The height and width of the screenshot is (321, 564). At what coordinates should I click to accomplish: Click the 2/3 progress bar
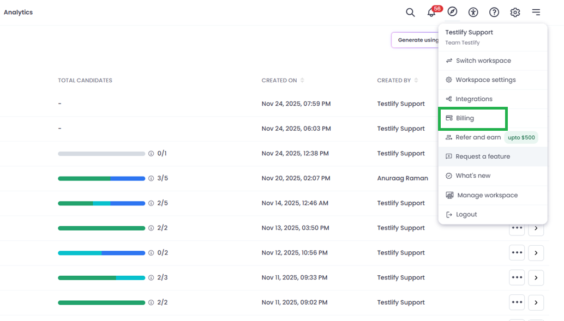tap(101, 277)
